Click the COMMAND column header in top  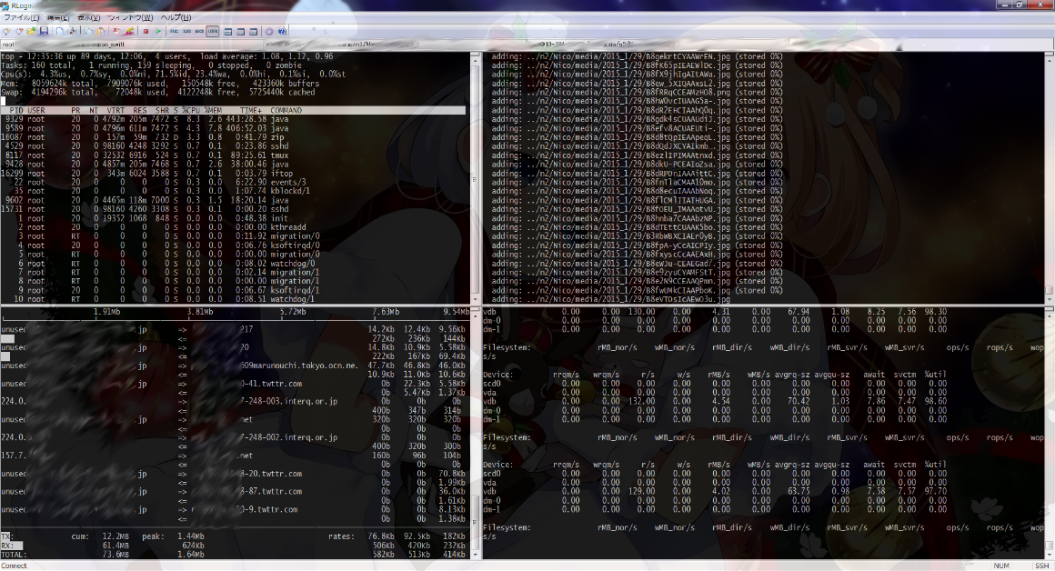(x=286, y=111)
